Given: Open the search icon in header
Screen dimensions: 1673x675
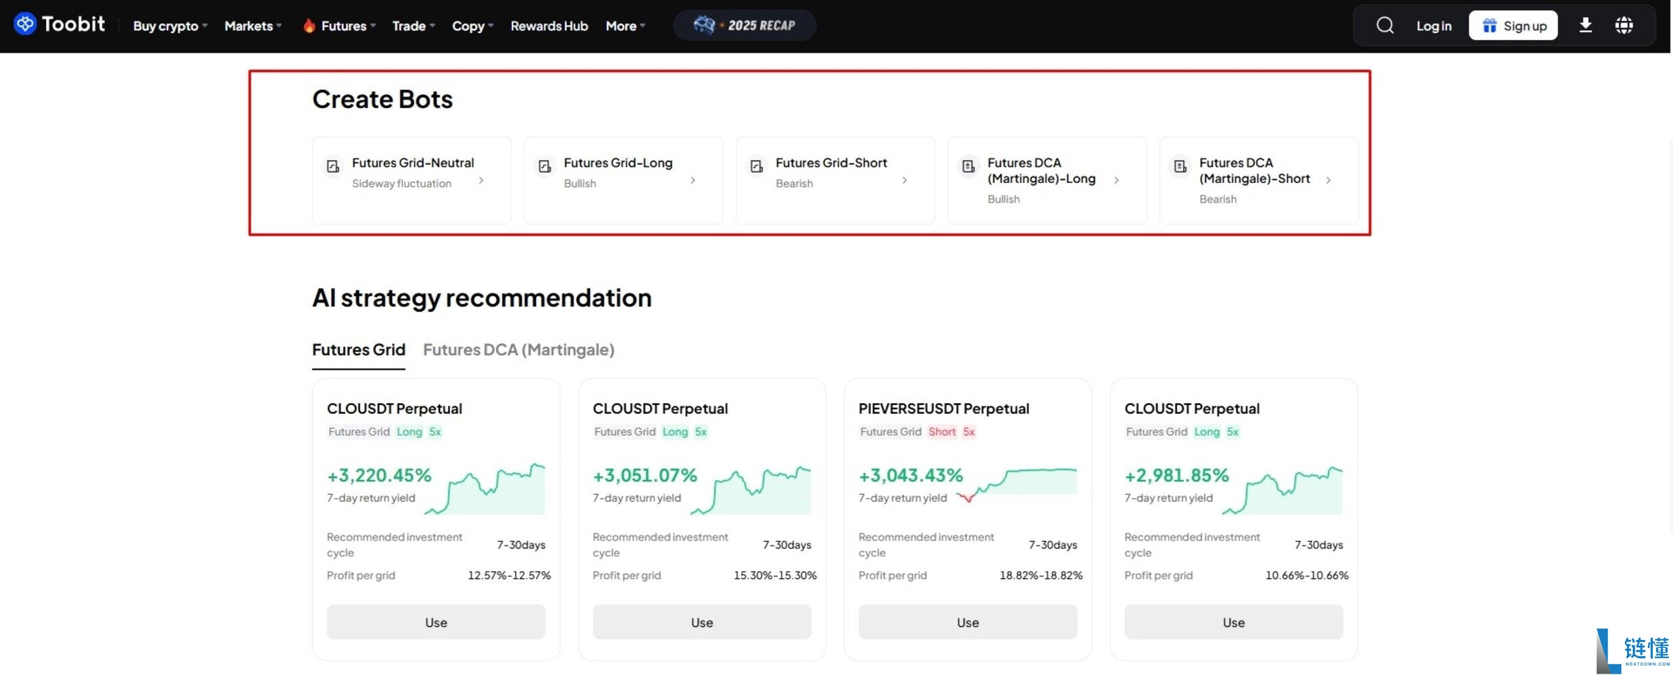Looking at the screenshot, I should [x=1384, y=26].
